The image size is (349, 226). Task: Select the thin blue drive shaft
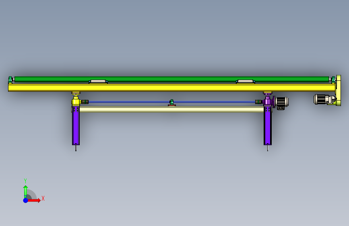pyautogui.click(x=171, y=102)
